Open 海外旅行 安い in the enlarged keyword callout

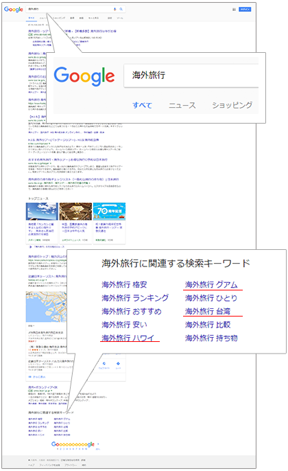[124, 325]
